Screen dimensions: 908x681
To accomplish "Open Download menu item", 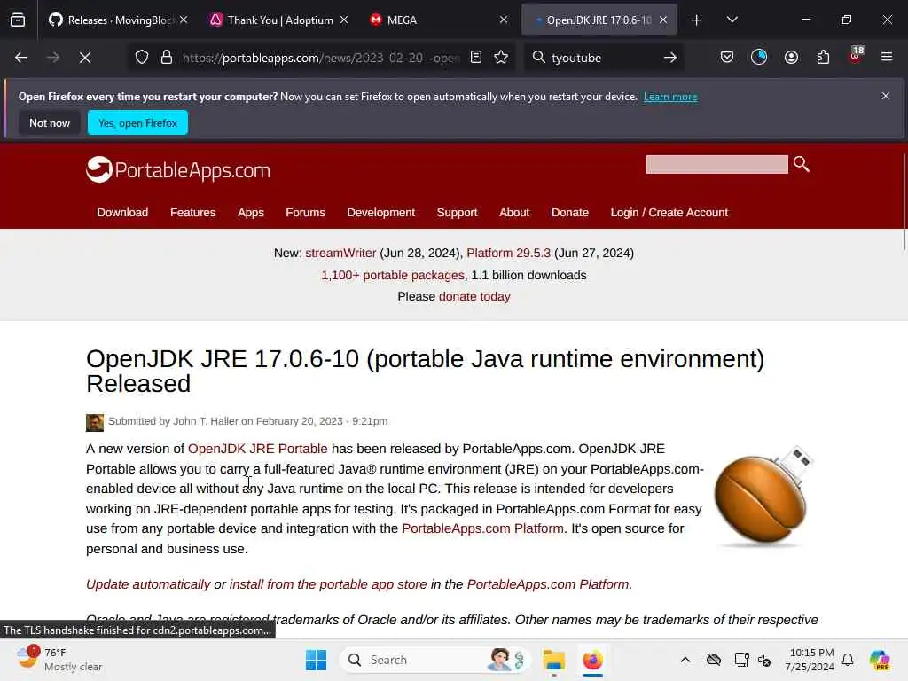I will point(122,213).
